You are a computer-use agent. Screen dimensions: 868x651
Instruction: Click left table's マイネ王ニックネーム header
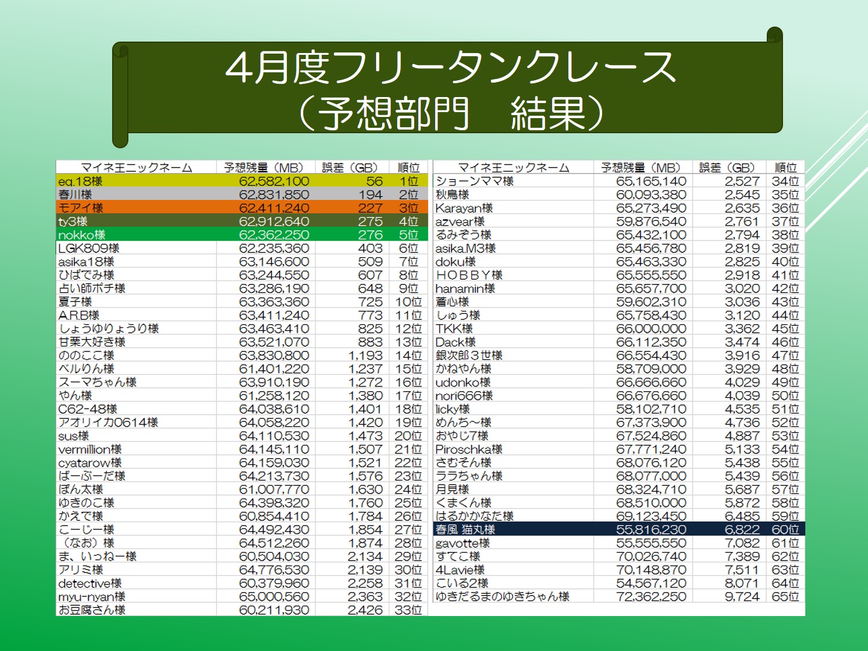pos(136,168)
